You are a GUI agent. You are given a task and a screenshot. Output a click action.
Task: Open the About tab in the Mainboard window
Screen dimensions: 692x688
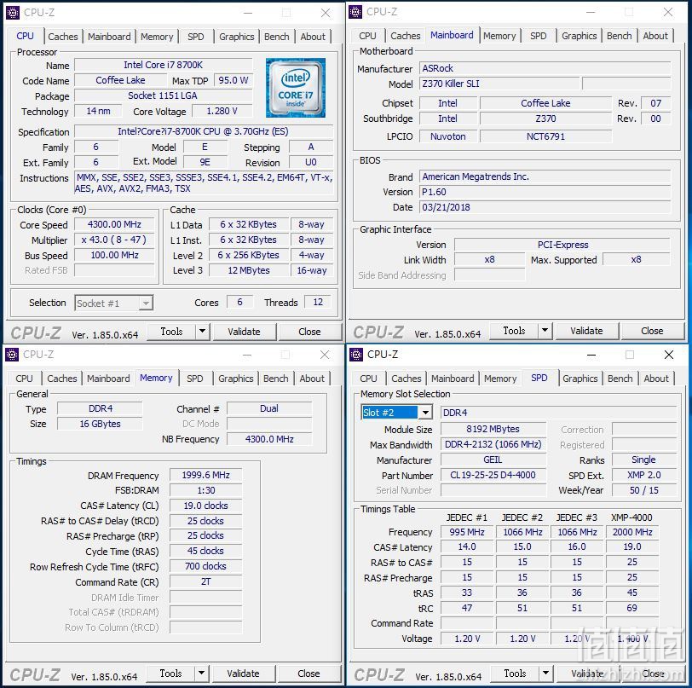pyautogui.click(x=655, y=36)
